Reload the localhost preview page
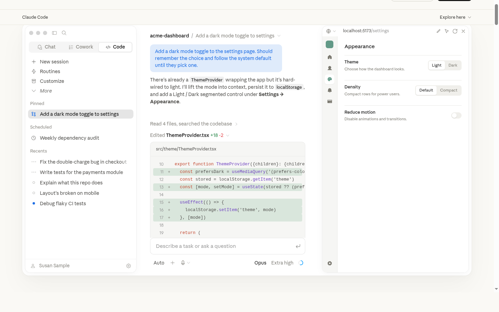The width and height of the screenshot is (499, 312). point(455,31)
